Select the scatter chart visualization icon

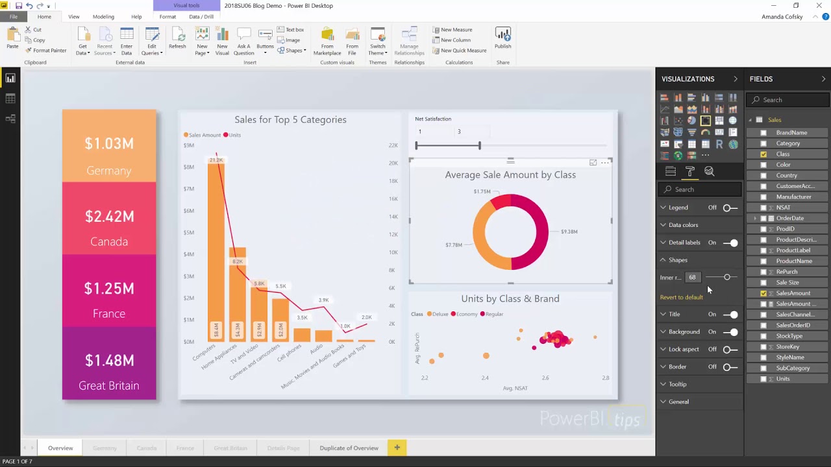tap(678, 121)
